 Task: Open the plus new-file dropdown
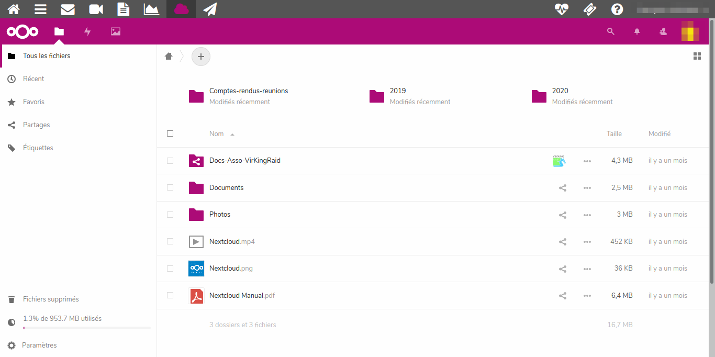click(x=201, y=57)
